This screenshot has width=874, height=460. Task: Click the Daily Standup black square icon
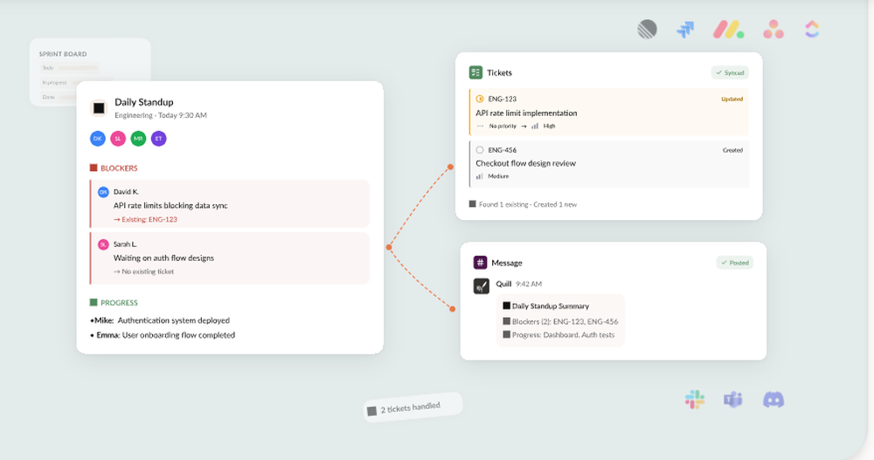(x=99, y=108)
